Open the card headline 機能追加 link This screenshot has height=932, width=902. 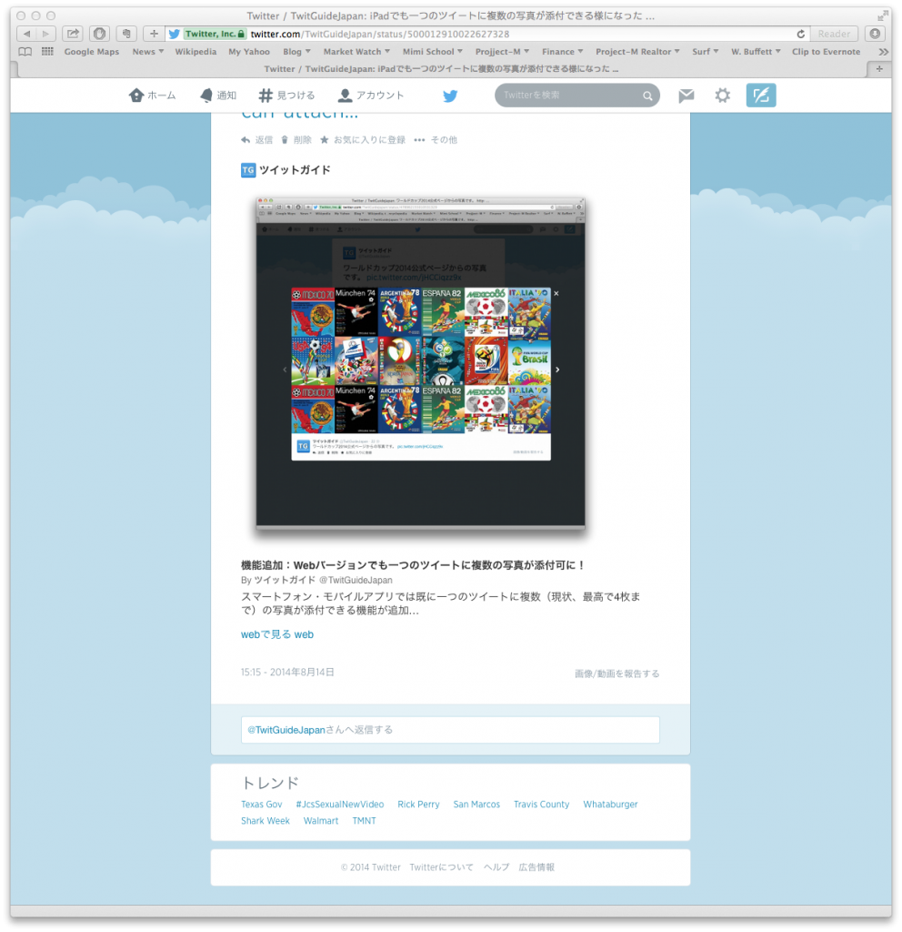point(413,564)
